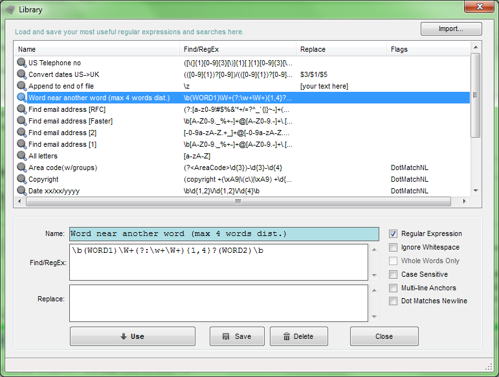Select 'Find email address [Faster]' entry

[242, 121]
